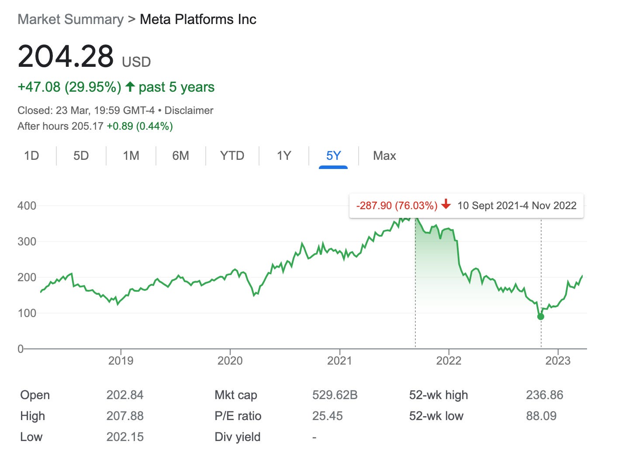Click the 2019 x-axis label
622x455 pixels.
121,361
